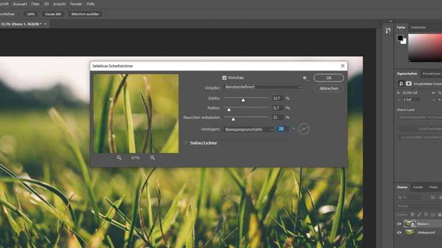Viewport: 442px width, 248px height.
Task: Click the zoom in magnifier under preview
Action: click(153, 157)
